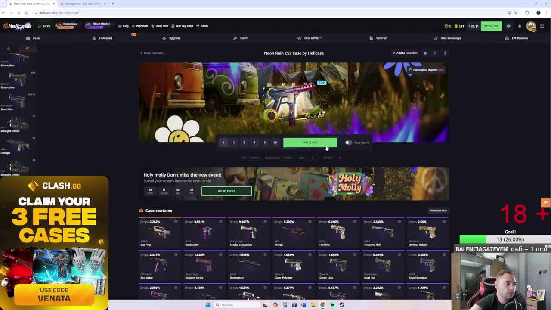Viewport: 551px width, 310px height.
Task: Select case quantity 4
Action: click(x=254, y=143)
